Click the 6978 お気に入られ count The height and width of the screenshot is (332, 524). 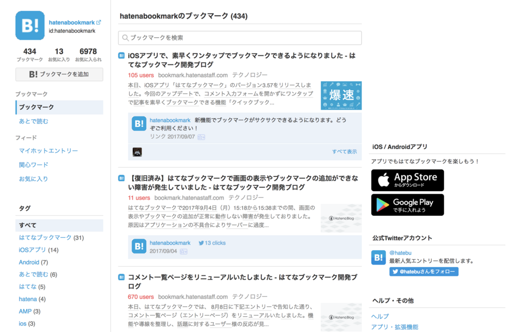point(88,55)
